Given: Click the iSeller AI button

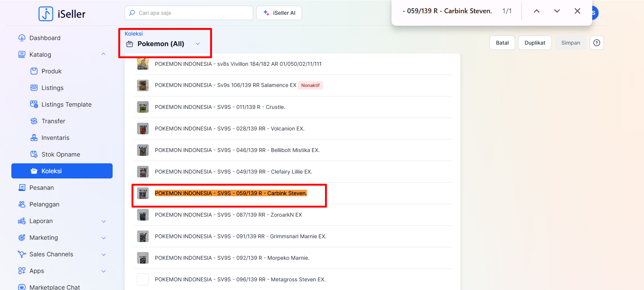Looking at the screenshot, I should coord(279,13).
